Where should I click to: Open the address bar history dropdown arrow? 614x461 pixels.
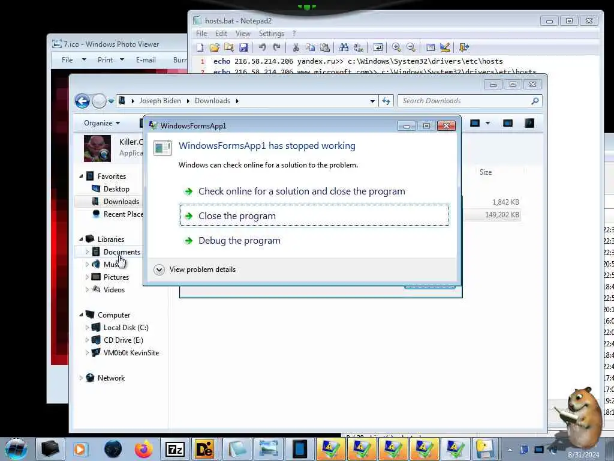pyautogui.click(x=372, y=101)
